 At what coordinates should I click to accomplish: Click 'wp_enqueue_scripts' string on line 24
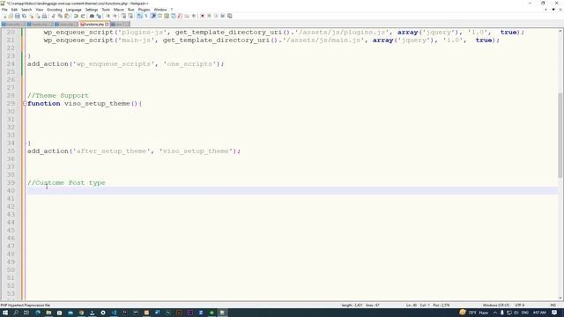coord(114,64)
